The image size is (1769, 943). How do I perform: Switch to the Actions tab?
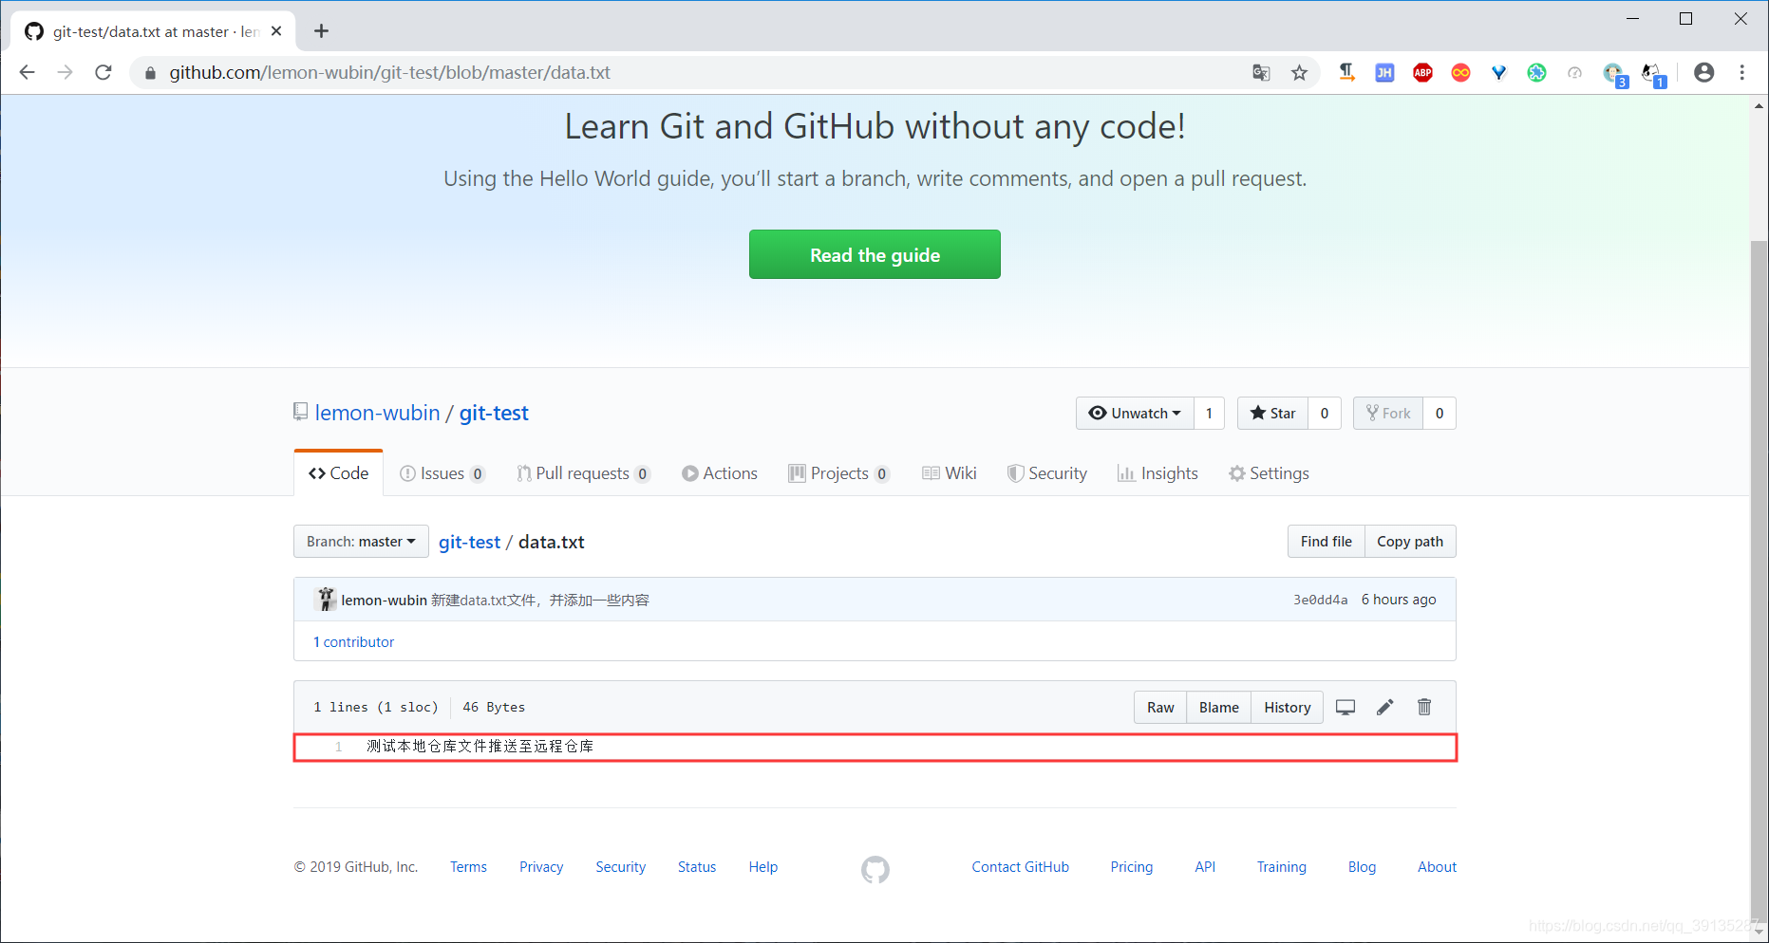pyautogui.click(x=720, y=473)
